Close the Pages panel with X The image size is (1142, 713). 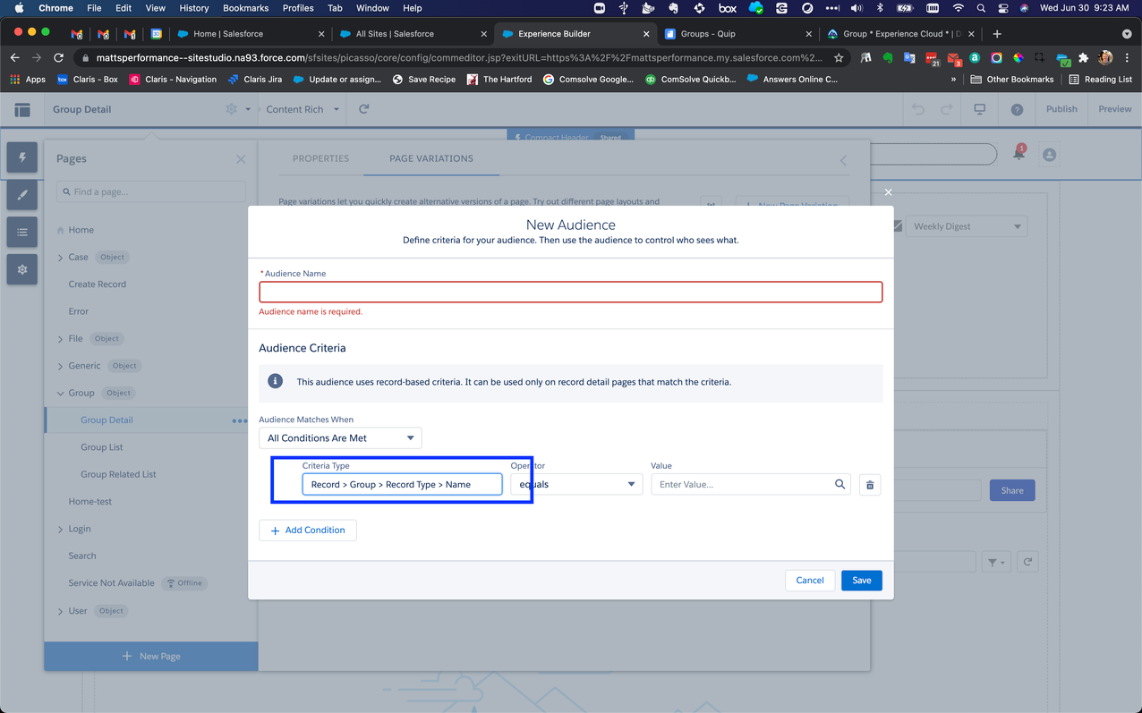coord(241,159)
